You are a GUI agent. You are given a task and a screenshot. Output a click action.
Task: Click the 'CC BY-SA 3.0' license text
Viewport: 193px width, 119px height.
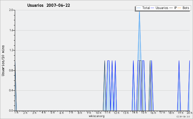pyautogui.click(x=183, y=117)
